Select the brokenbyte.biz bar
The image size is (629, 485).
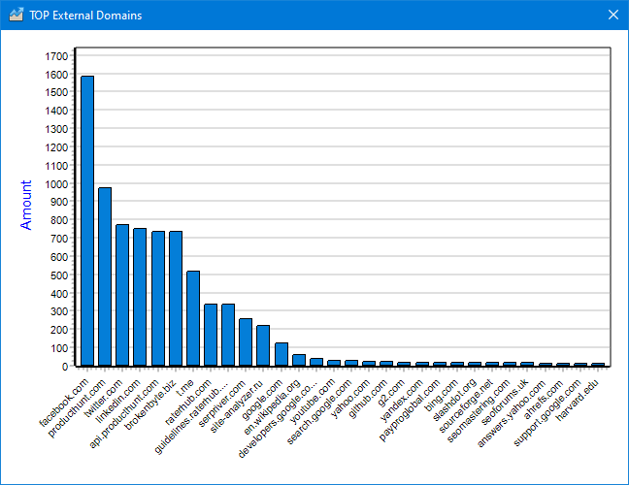(176, 299)
